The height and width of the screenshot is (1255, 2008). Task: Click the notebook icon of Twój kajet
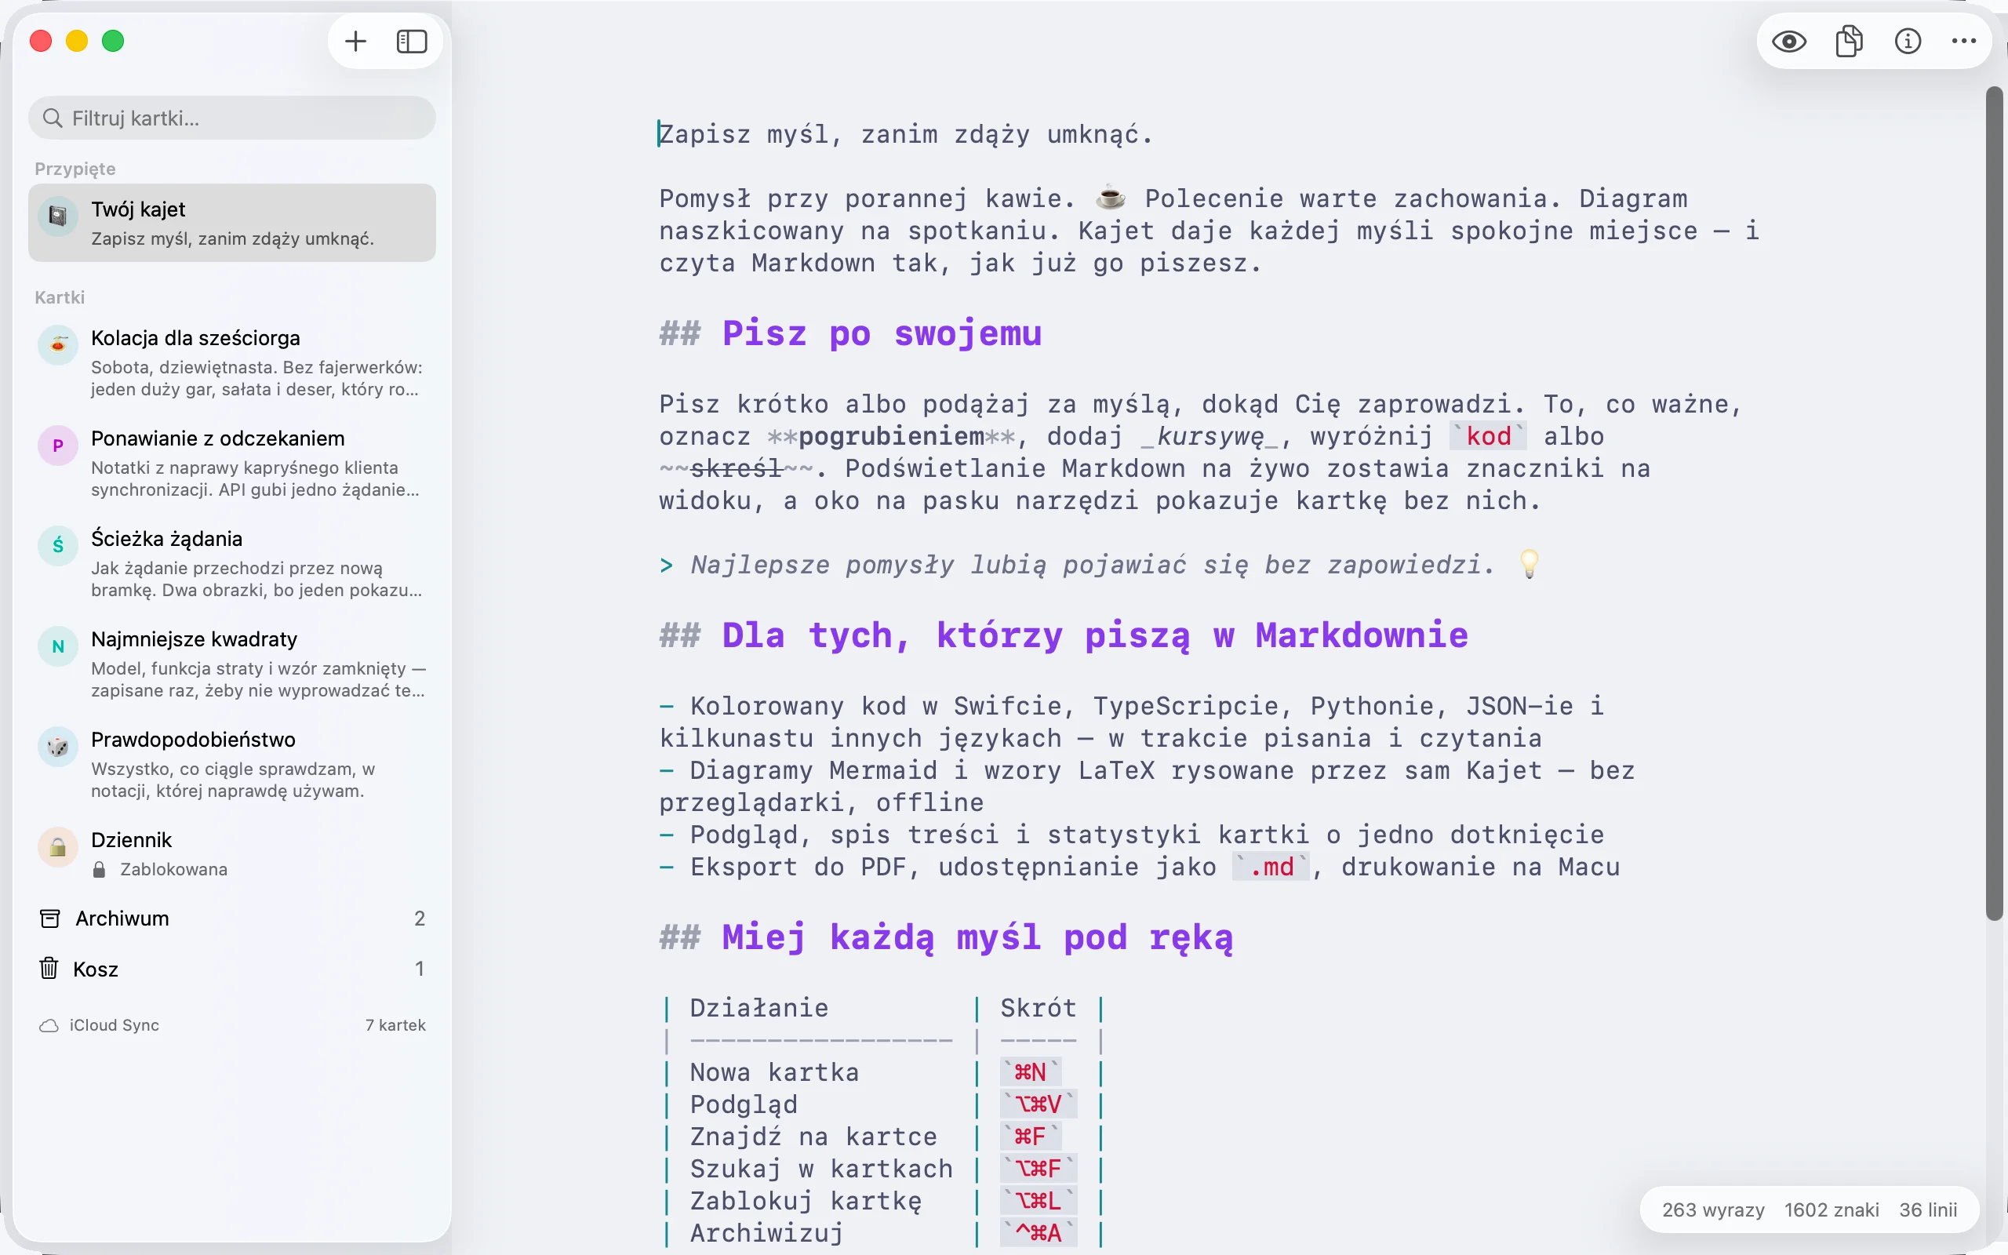(x=58, y=216)
